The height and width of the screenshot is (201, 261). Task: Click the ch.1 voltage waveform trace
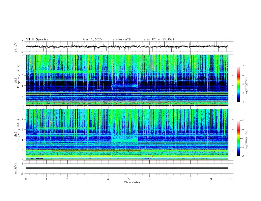127,46
